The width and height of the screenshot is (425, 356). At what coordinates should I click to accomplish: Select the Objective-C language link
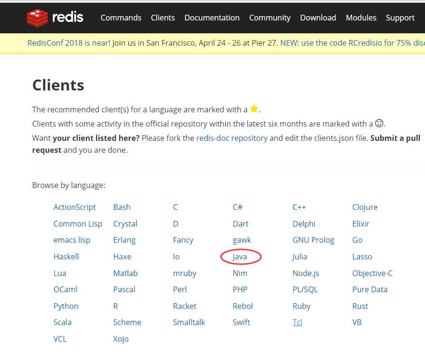click(372, 273)
